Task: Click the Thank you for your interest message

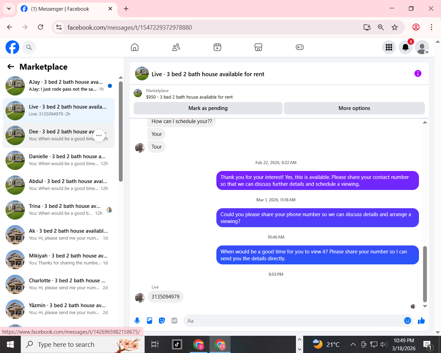Action: 317,181
